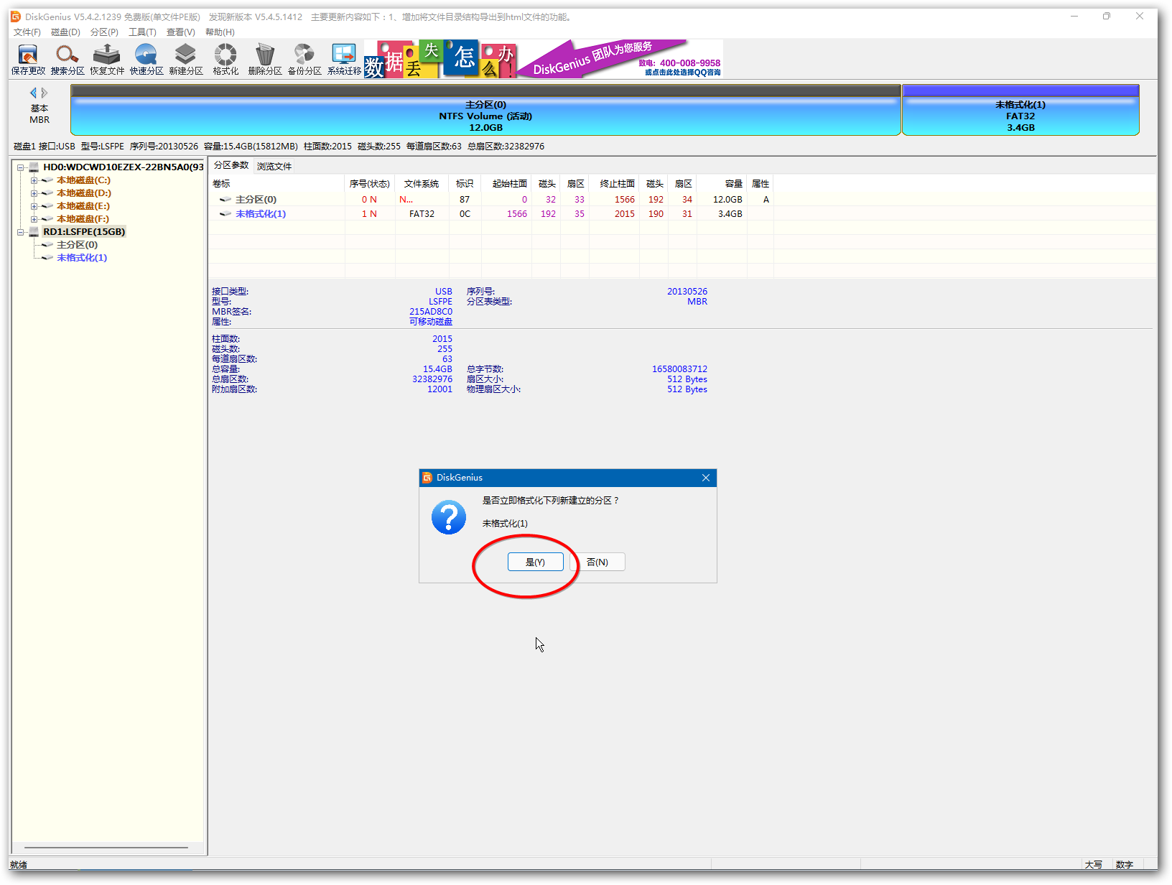Go to next disk with right arrow
This screenshot has width=1172, height=885.
45,93
